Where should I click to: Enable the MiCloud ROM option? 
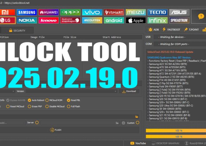tap(54, 100)
